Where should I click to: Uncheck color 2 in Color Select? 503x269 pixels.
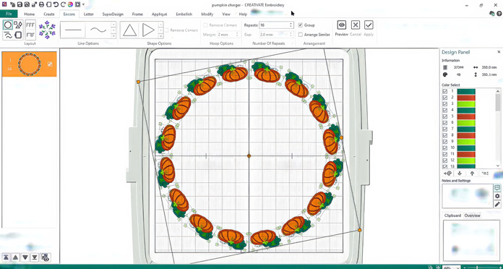[x=445, y=98]
